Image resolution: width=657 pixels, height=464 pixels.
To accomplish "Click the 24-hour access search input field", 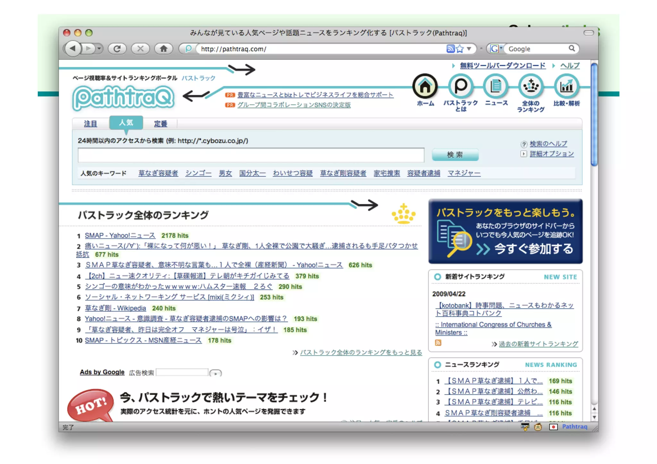I will tap(251, 155).
